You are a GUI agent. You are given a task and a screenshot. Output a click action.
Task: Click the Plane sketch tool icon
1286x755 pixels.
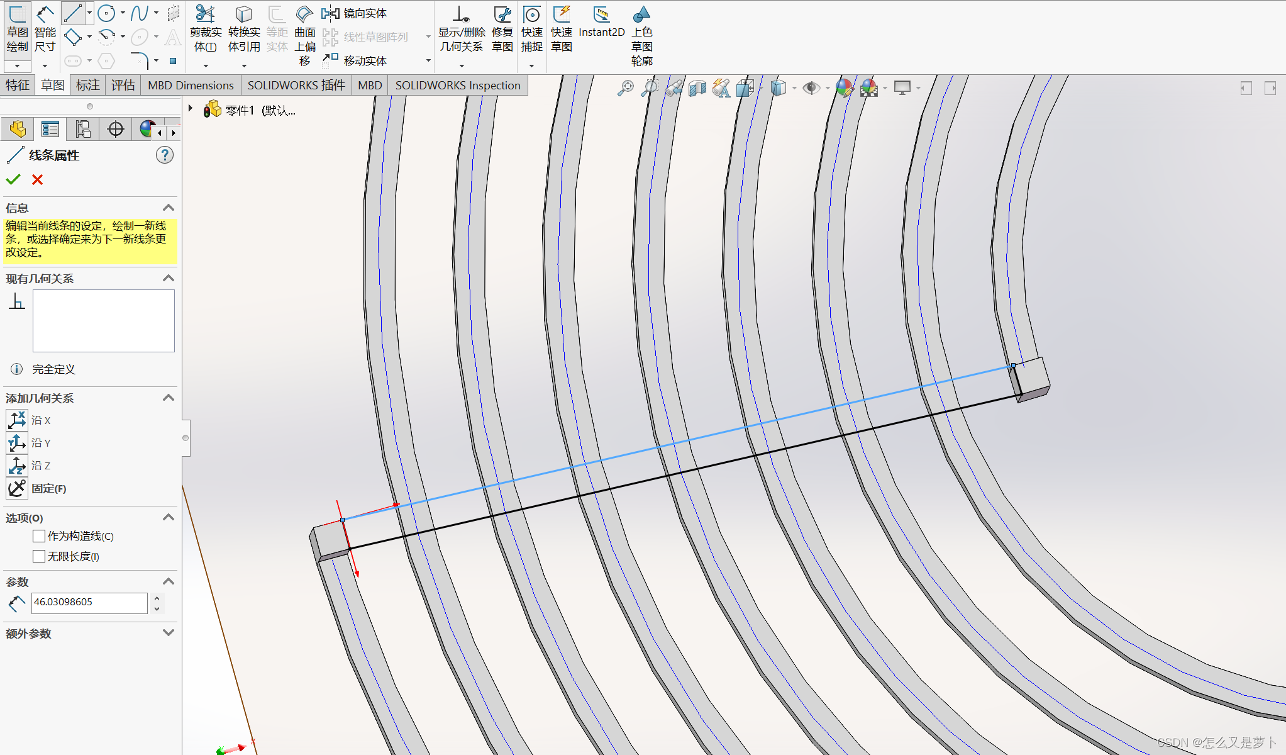(x=173, y=13)
